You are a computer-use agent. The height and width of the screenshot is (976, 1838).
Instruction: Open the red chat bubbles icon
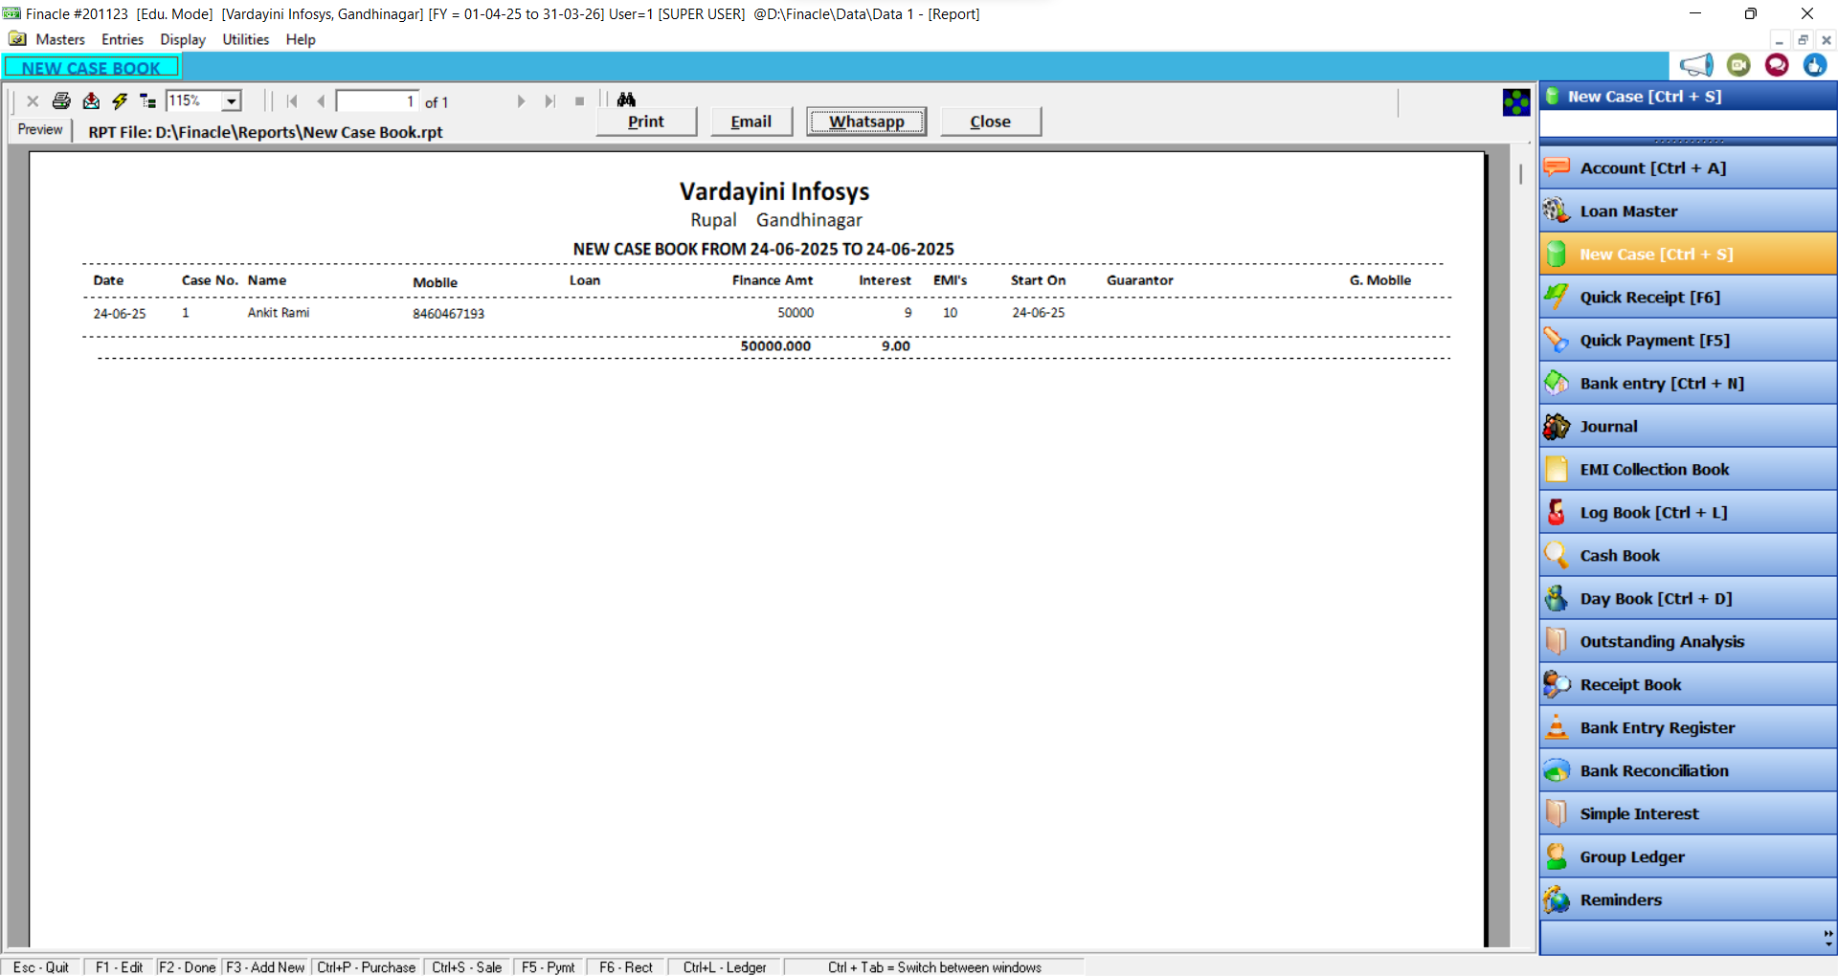point(1777,65)
